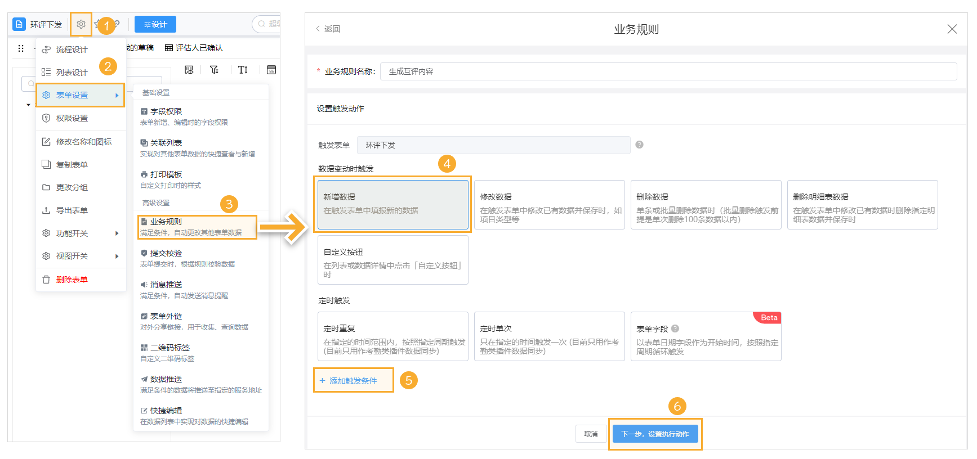Open the calendar layout icon on the toolbar
977x459 pixels.
click(x=271, y=70)
